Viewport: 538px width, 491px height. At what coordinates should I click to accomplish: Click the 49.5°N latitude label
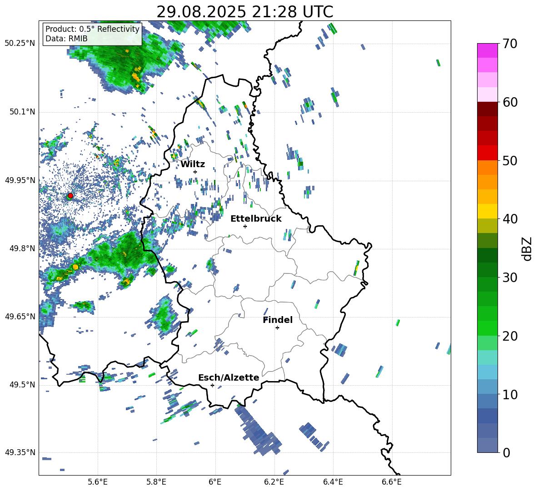[22, 385]
